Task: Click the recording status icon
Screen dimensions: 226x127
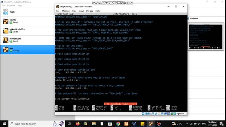Action: click(165, 114)
